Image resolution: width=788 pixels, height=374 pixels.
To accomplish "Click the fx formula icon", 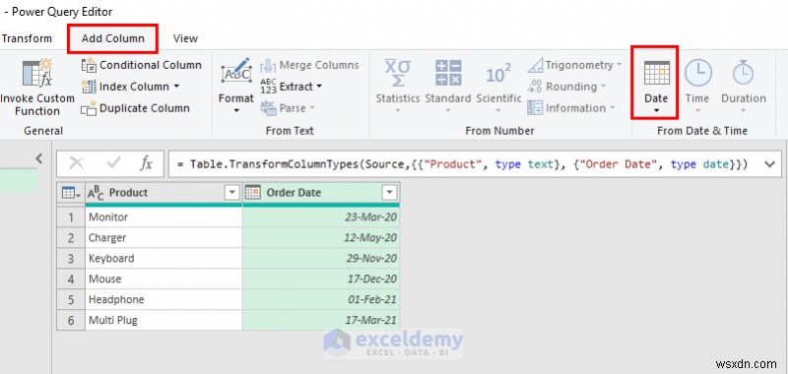I will pyautogui.click(x=146, y=163).
